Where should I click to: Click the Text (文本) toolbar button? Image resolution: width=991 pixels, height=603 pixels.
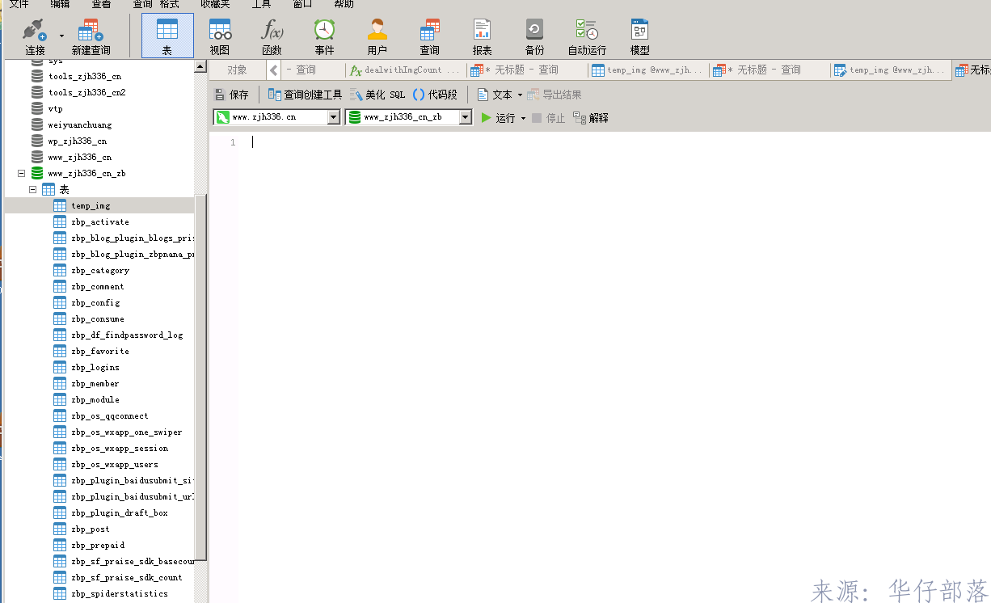click(x=495, y=95)
